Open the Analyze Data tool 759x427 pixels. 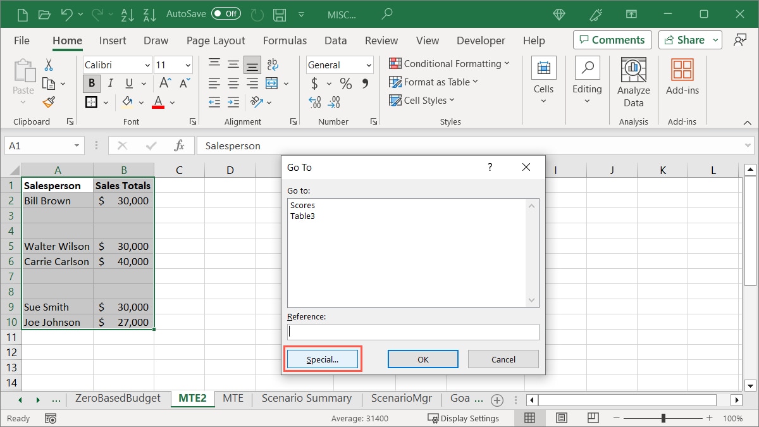tap(633, 82)
